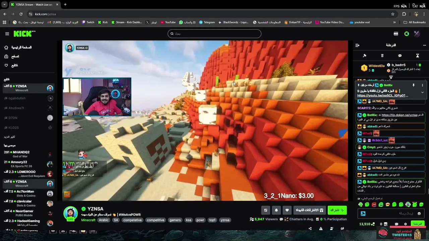The width and height of the screenshot is (429, 241).
Task: Click the Show more link under followed channels
Action: [9, 137]
